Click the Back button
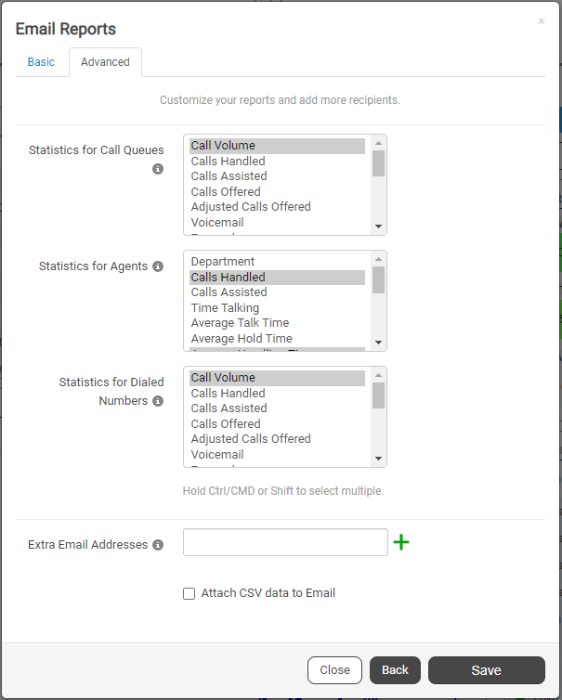This screenshot has height=700, width=562. tap(395, 670)
